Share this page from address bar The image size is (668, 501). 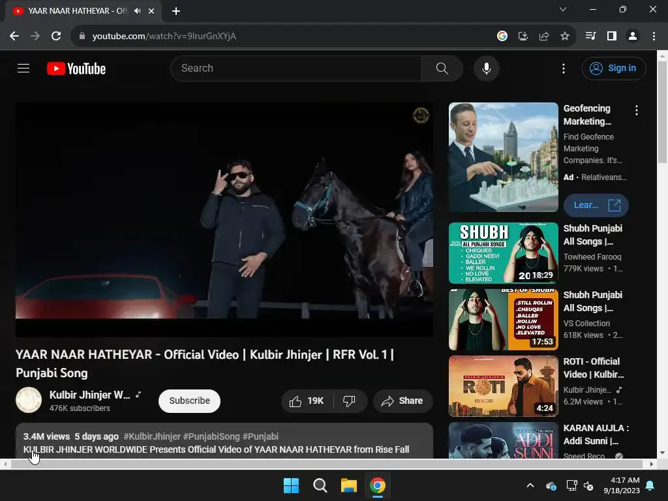coord(544,37)
